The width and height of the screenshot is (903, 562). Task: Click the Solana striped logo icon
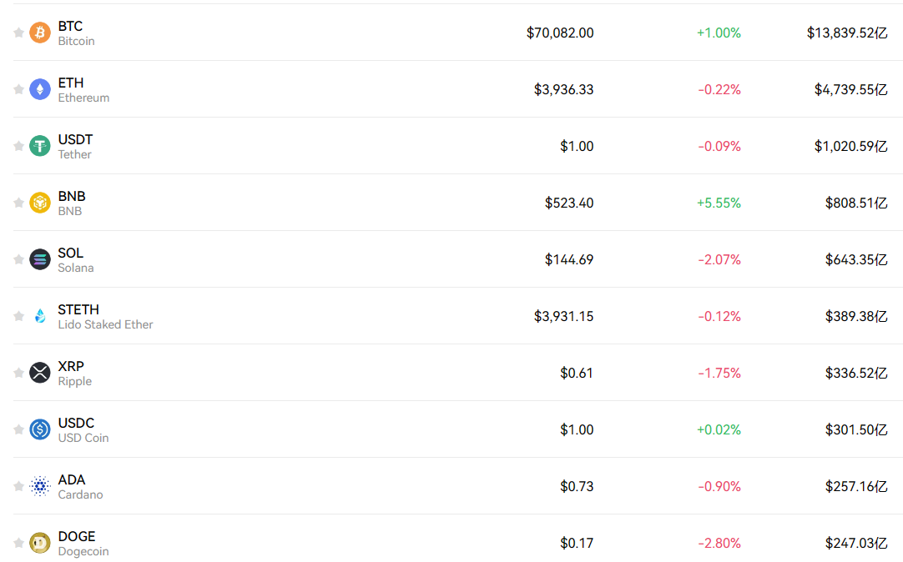pos(40,259)
